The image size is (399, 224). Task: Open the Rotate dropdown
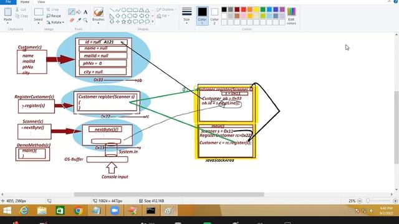(55, 22)
